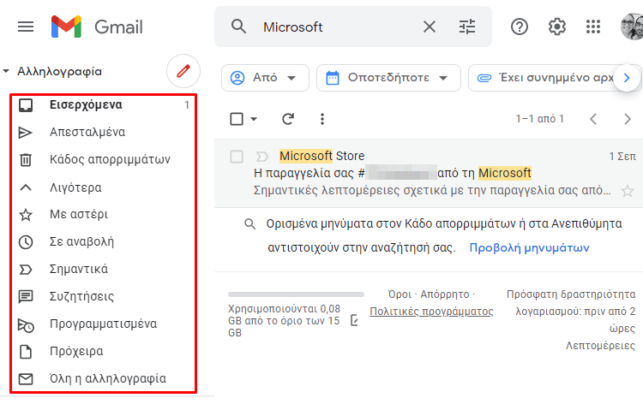Open Settings gear icon

click(557, 27)
